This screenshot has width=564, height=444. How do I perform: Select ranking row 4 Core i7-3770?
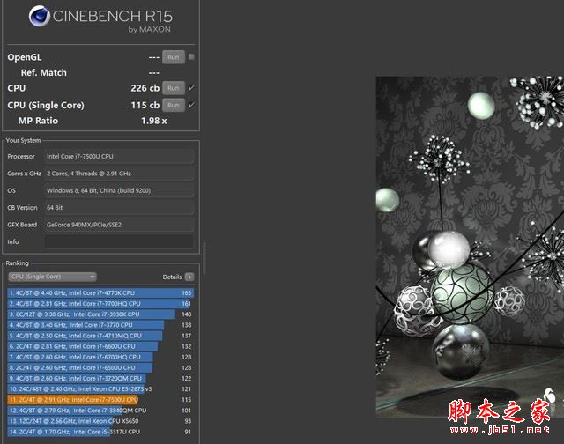(x=100, y=325)
